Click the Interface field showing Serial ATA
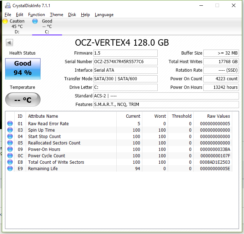This screenshot has width=244, height=234. tap(126, 70)
